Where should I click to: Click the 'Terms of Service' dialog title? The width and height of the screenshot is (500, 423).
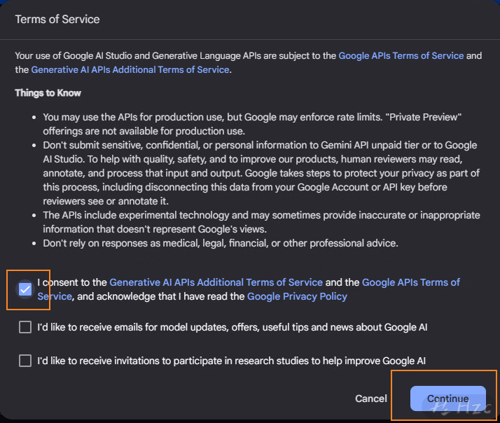tap(57, 19)
